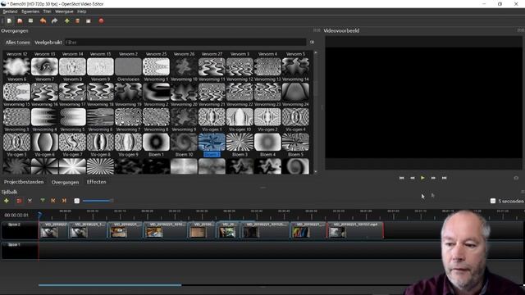Select the Vervorm 12 transition thumbnail
Image resolution: width=525 pixels, height=295 pixels.
pyautogui.click(x=16, y=66)
